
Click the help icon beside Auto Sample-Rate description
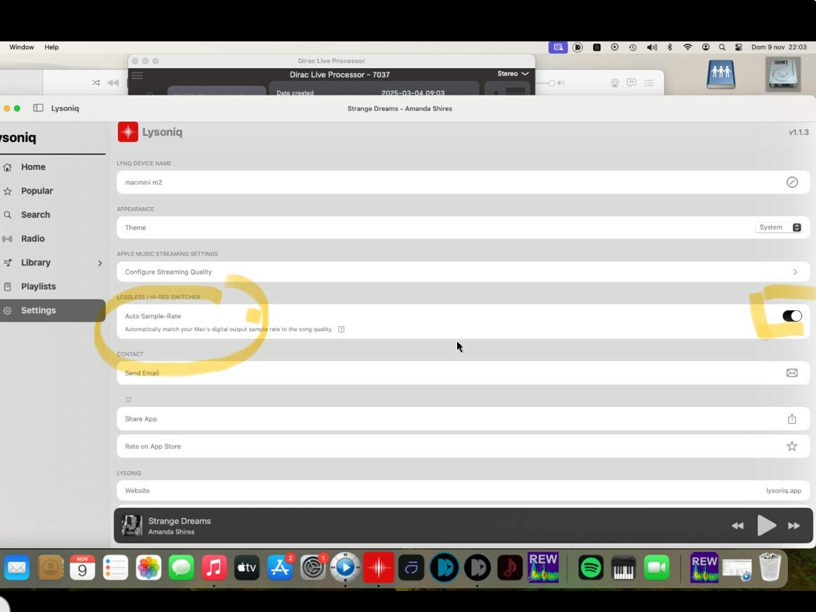pyautogui.click(x=341, y=329)
